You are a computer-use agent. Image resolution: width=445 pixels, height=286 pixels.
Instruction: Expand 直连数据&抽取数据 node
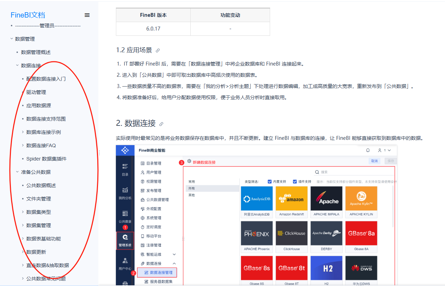23,265
